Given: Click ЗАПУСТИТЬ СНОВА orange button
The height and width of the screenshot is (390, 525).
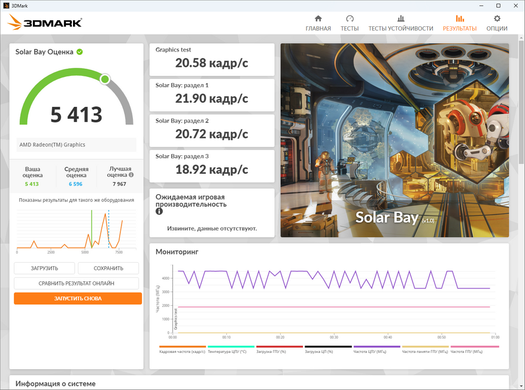Looking at the screenshot, I should point(78,299).
